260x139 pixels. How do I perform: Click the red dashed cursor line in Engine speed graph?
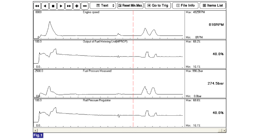[133, 25]
